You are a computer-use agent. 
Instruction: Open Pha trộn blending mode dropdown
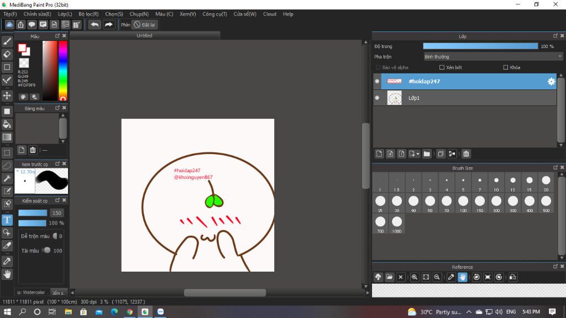pyautogui.click(x=493, y=57)
